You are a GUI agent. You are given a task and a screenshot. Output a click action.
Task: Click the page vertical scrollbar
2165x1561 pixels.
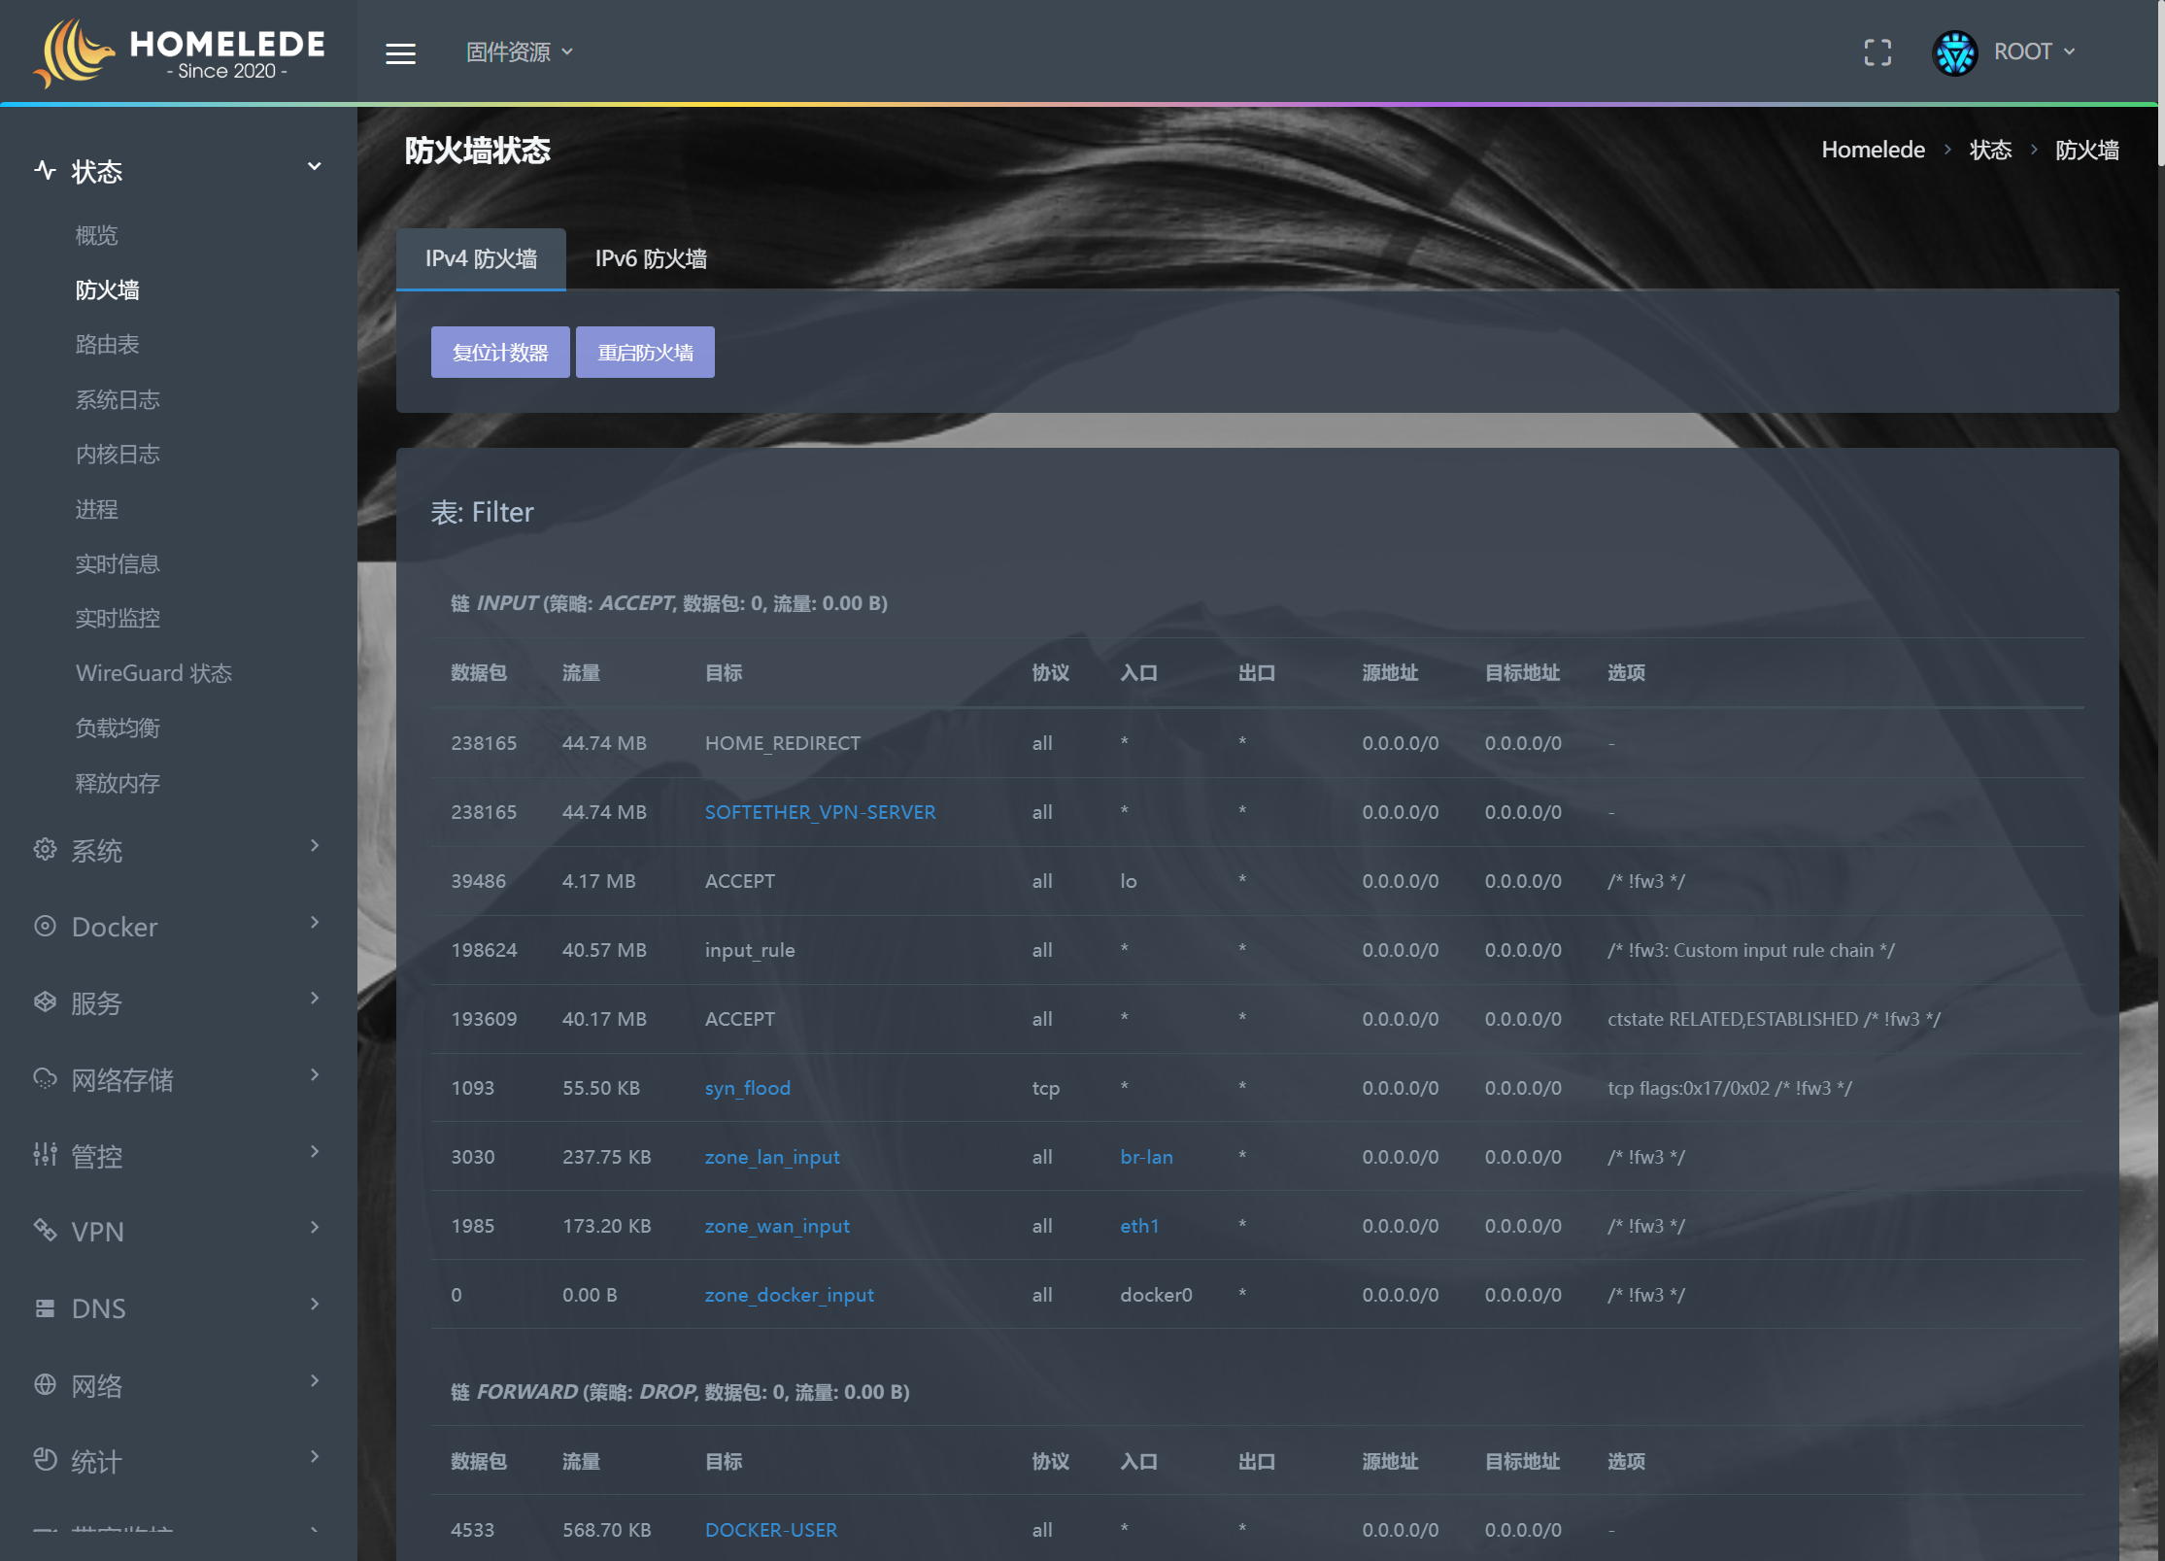(2160, 84)
